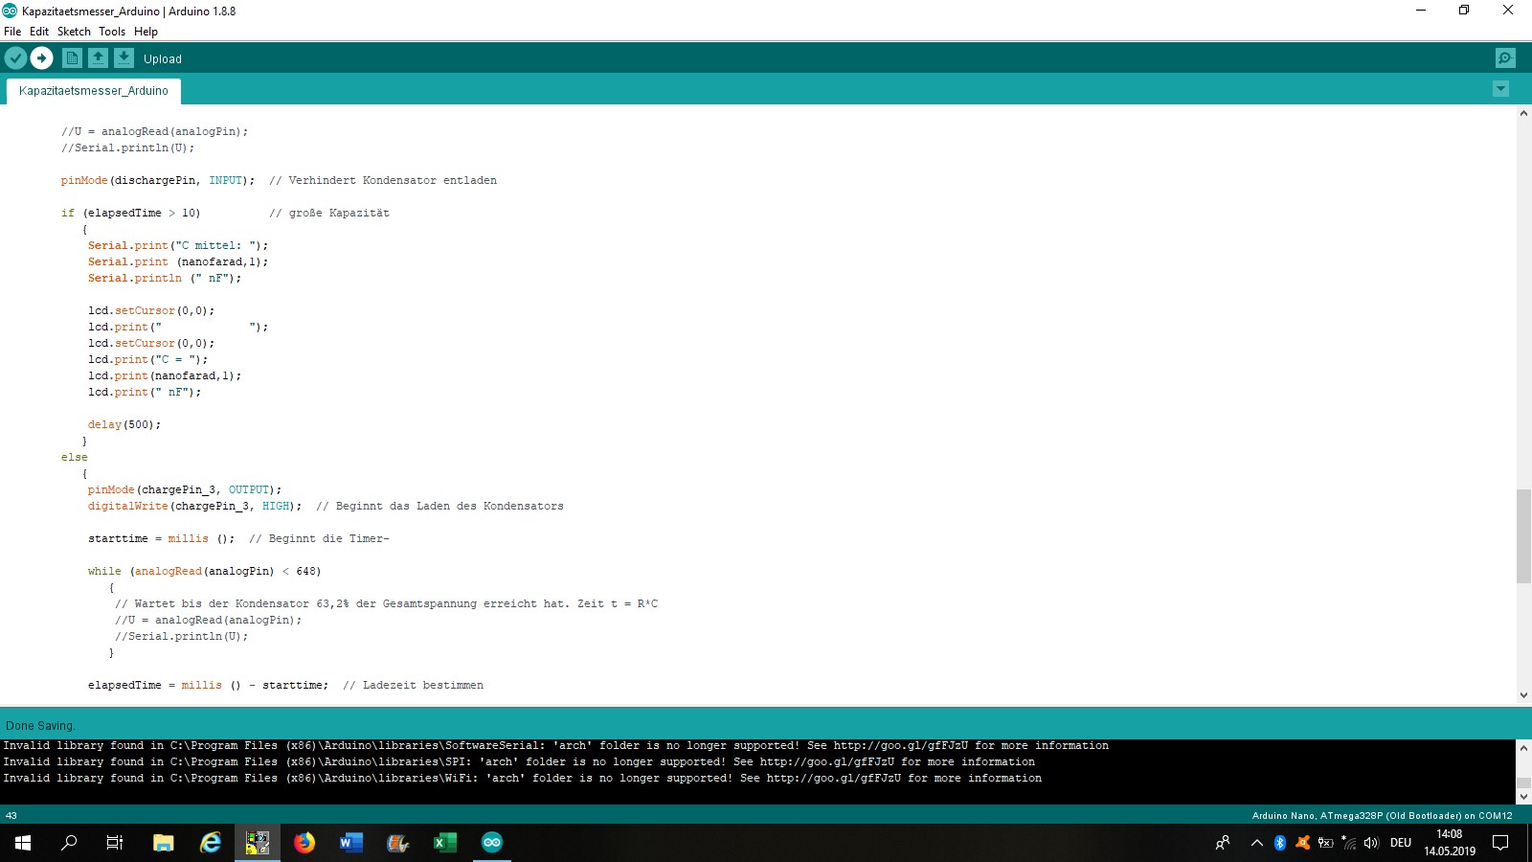Open the Sketch menu

click(x=74, y=32)
